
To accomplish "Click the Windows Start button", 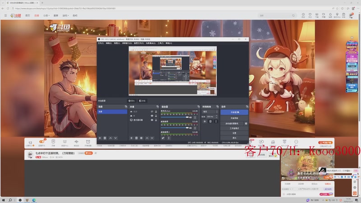I will 3,200.
